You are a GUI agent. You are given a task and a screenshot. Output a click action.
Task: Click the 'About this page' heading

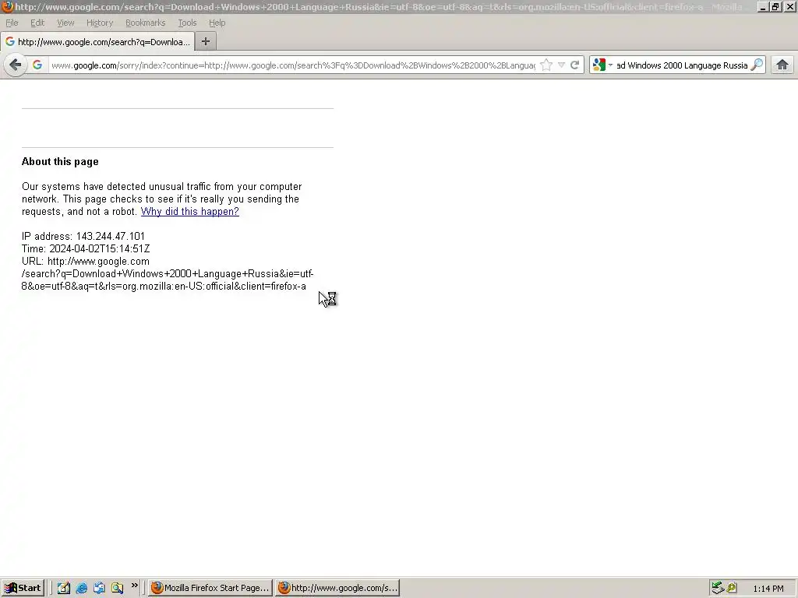[60, 162]
